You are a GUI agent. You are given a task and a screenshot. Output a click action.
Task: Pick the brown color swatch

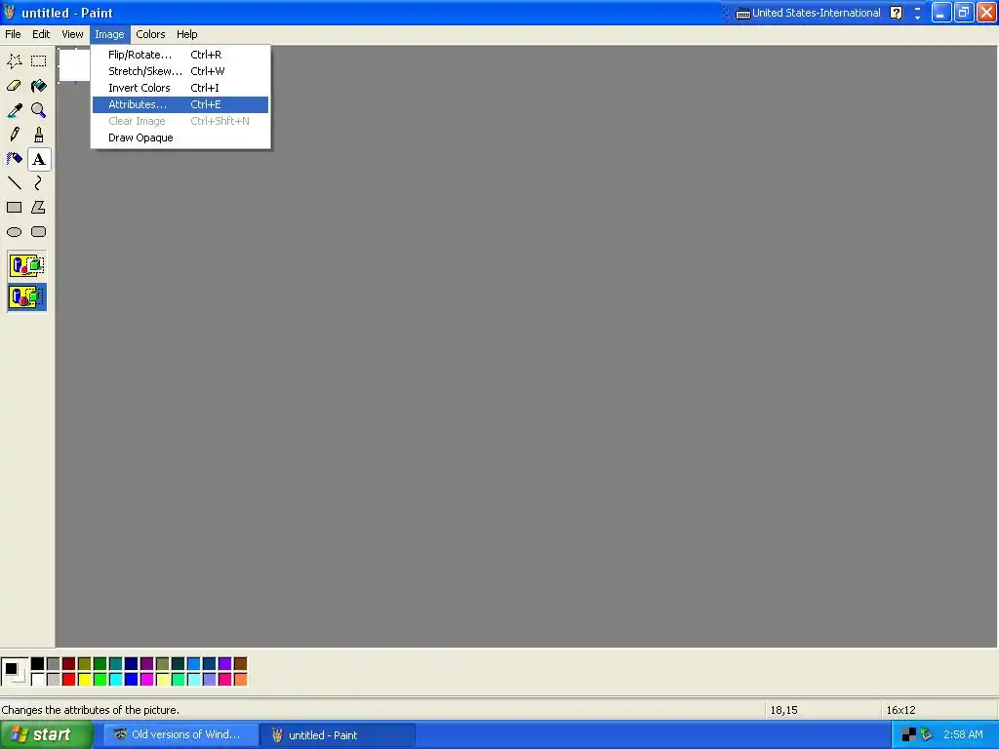(240, 664)
